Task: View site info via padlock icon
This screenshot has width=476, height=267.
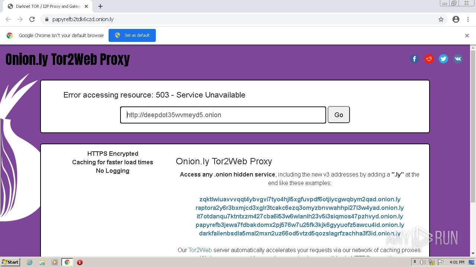Action: click(46, 19)
